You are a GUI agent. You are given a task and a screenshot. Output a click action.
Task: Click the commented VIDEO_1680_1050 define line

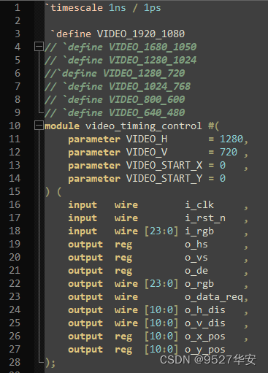(x=120, y=47)
